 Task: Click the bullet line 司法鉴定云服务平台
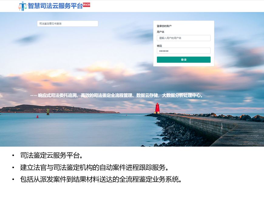(52, 155)
